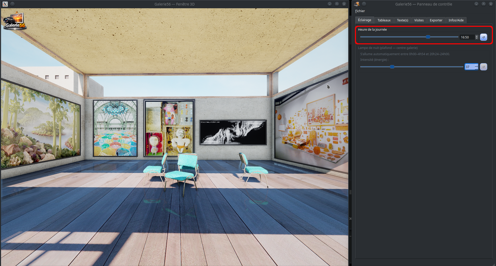Select the glass dome painting with colorful circles
Screen dimensions: 496x266
click(x=115, y=128)
